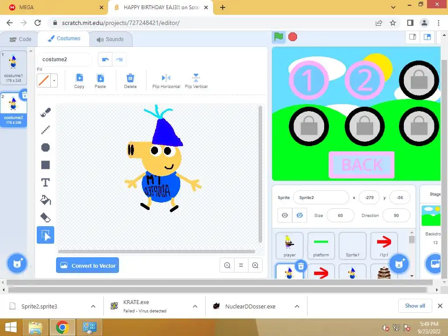This screenshot has height=336, width=448.
Task: Flip the costume vertically
Action: click(x=196, y=81)
